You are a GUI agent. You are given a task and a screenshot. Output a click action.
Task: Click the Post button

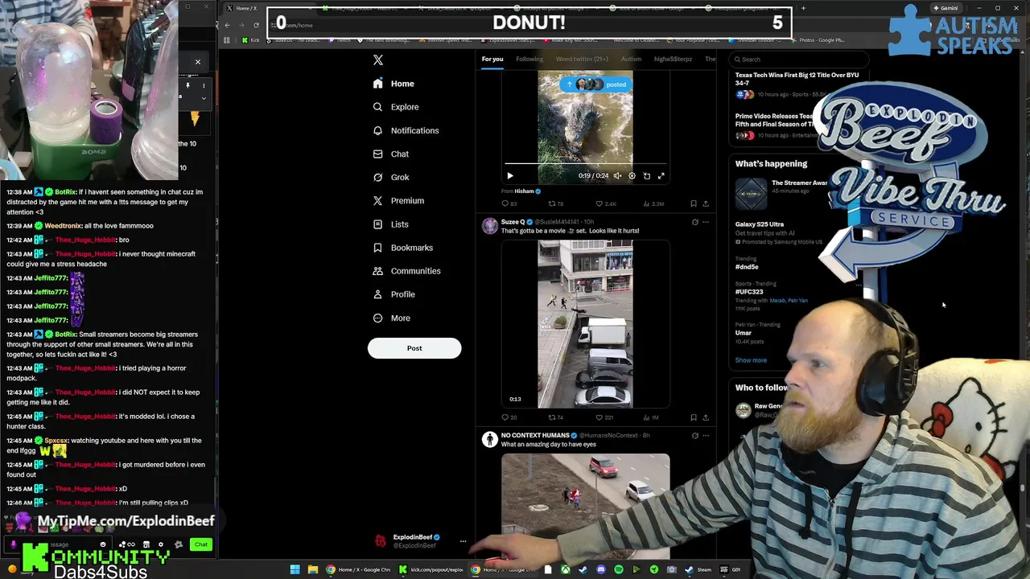coord(414,348)
